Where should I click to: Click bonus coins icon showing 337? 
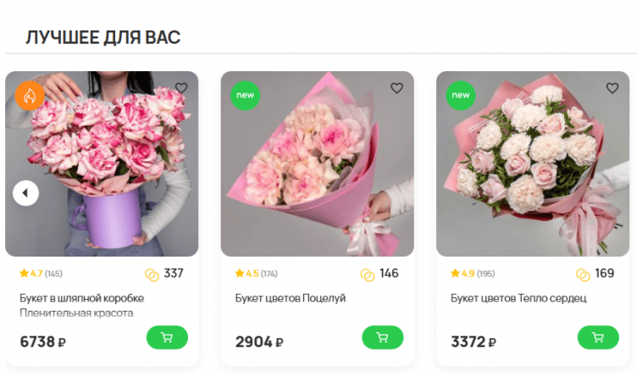tap(152, 274)
